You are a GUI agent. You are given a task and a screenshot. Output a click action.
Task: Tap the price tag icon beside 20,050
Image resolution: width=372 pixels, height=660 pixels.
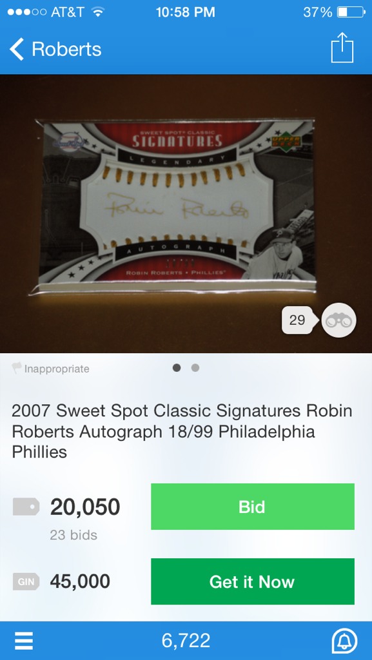[26, 507]
